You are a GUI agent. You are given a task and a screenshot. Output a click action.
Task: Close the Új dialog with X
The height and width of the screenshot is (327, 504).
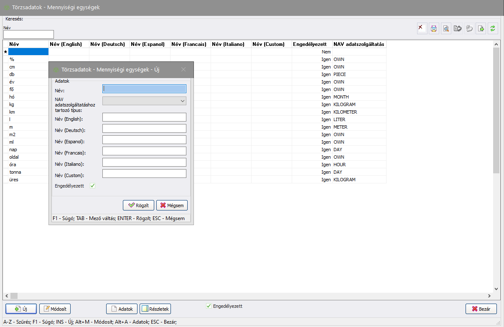click(183, 69)
